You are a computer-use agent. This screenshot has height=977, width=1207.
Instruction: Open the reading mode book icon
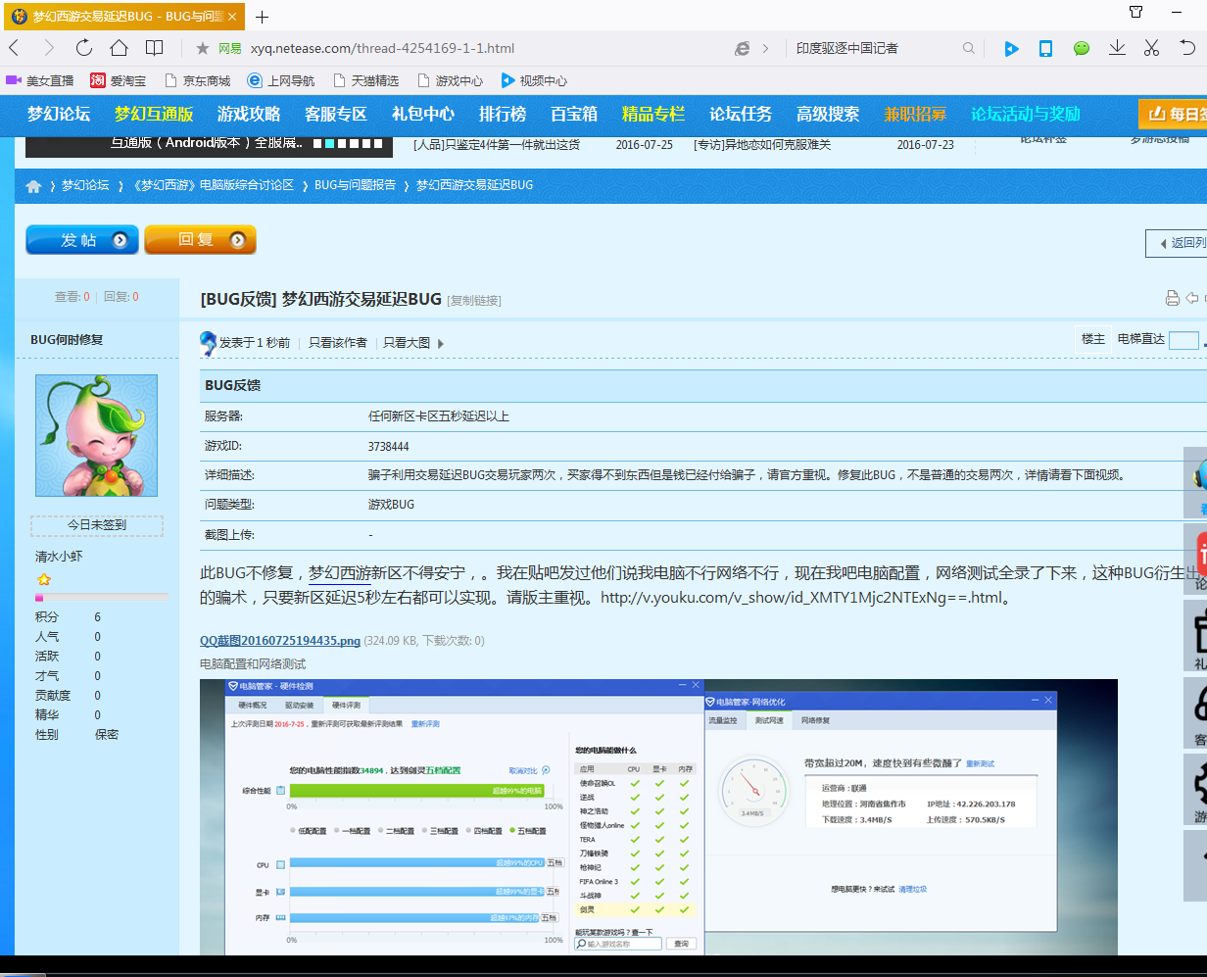pyautogui.click(x=155, y=48)
